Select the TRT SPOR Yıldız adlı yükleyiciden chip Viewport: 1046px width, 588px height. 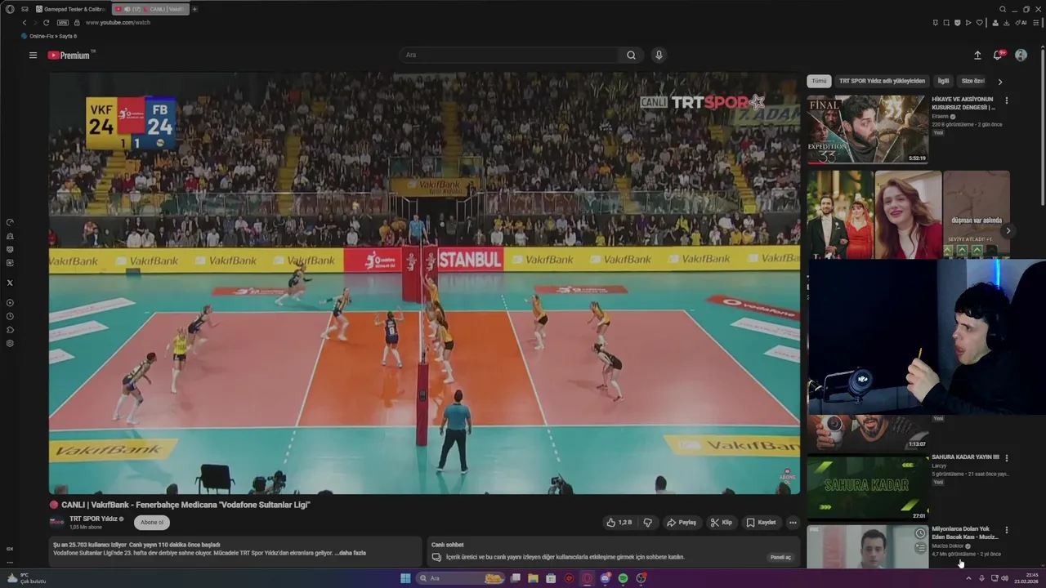[882, 81]
